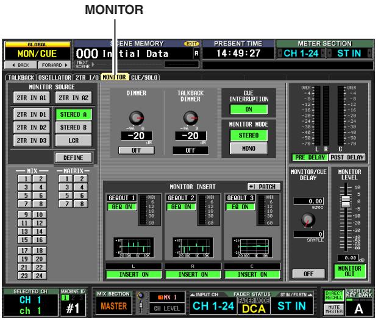Open GEQOUT 3 EQ curve thumbnail
Viewport: 378px width, 320px height.
point(252,248)
